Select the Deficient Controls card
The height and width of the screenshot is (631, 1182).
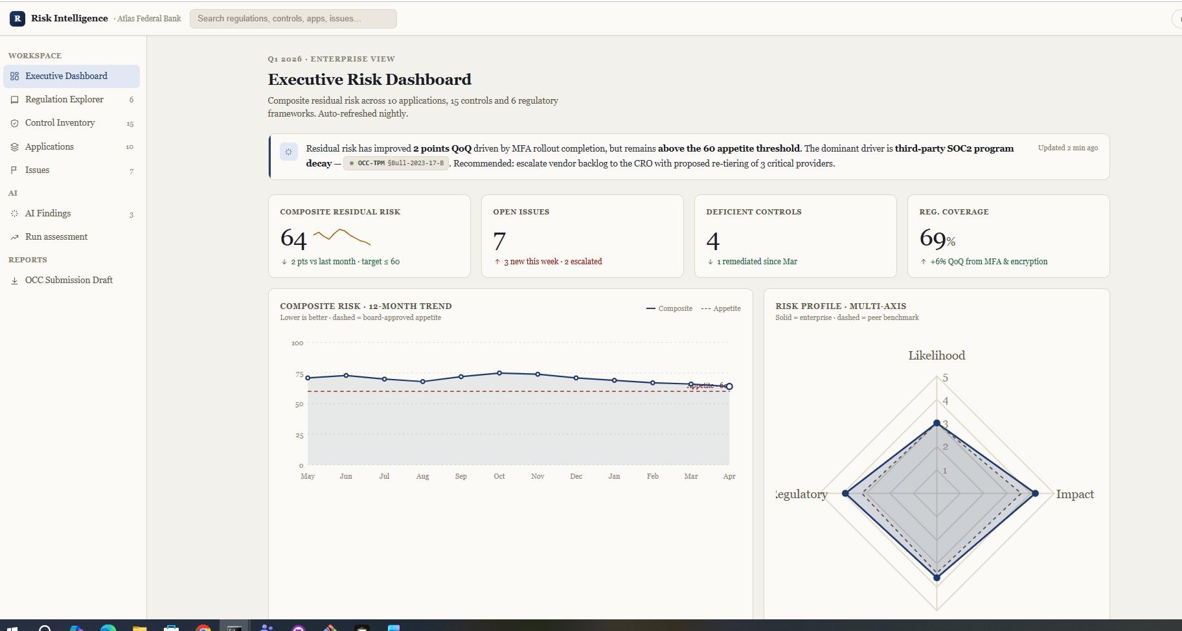click(795, 236)
